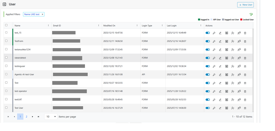Sort by the Login Type column header
275x131 pixels.
(147, 26)
